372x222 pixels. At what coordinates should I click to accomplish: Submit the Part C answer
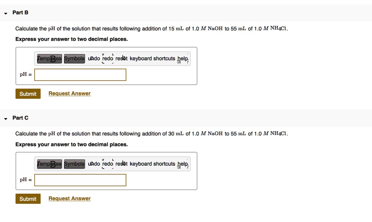coord(28,199)
